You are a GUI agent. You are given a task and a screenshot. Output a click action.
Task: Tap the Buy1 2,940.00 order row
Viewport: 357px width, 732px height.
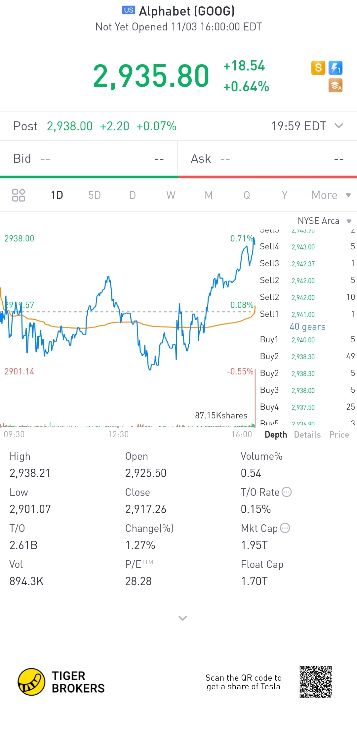point(307,340)
